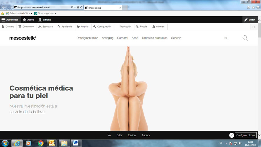Image resolution: width=261 pixels, height=147 pixels.
Task: Open Microsoft Word from the taskbar
Action: (x=75, y=143)
